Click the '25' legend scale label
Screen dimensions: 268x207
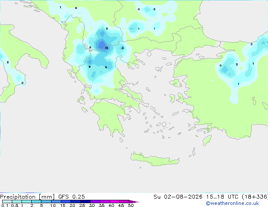[82, 205]
